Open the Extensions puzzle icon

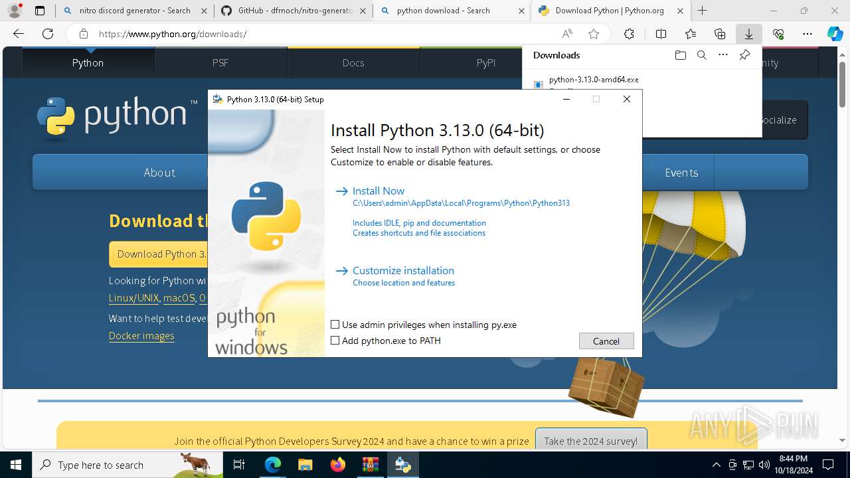pyautogui.click(x=629, y=34)
